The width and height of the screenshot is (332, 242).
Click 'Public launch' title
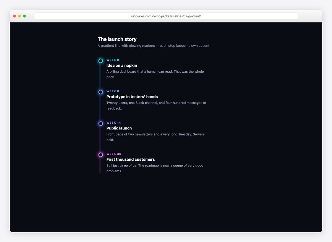coord(119,128)
